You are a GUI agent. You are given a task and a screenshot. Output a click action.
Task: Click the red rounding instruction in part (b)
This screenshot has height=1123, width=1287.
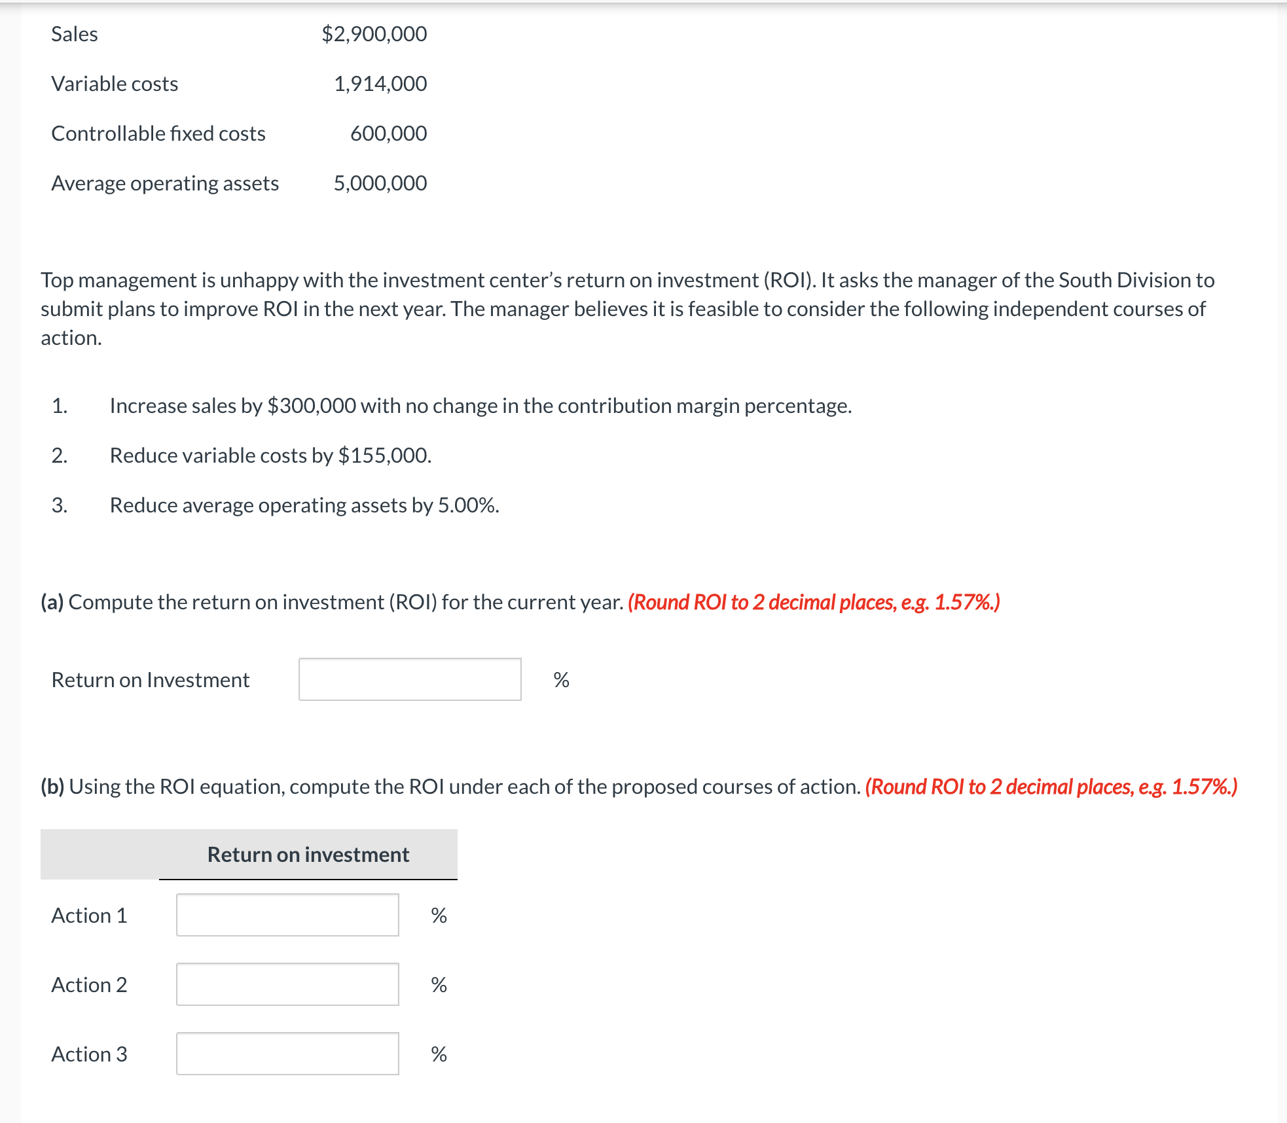tap(1051, 787)
